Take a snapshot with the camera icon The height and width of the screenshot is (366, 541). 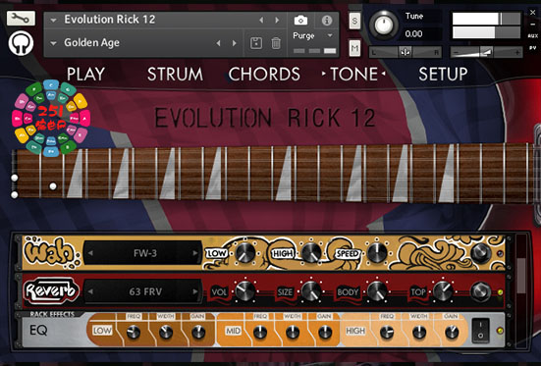coord(300,21)
